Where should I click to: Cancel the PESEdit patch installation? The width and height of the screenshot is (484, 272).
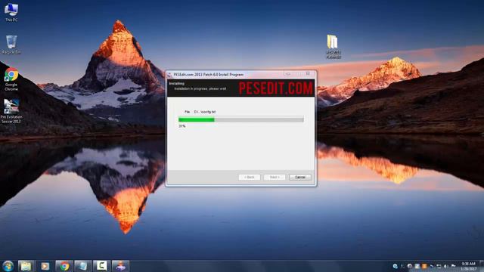300,178
